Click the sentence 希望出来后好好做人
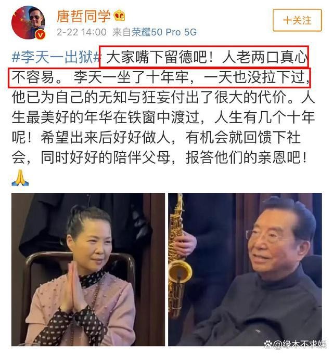Image resolution: width=333 pixels, height=356 pixels. pyautogui.click(x=105, y=138)
